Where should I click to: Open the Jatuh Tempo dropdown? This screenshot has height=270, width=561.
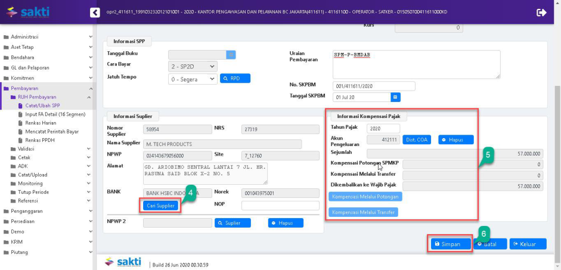click(193, 79)
